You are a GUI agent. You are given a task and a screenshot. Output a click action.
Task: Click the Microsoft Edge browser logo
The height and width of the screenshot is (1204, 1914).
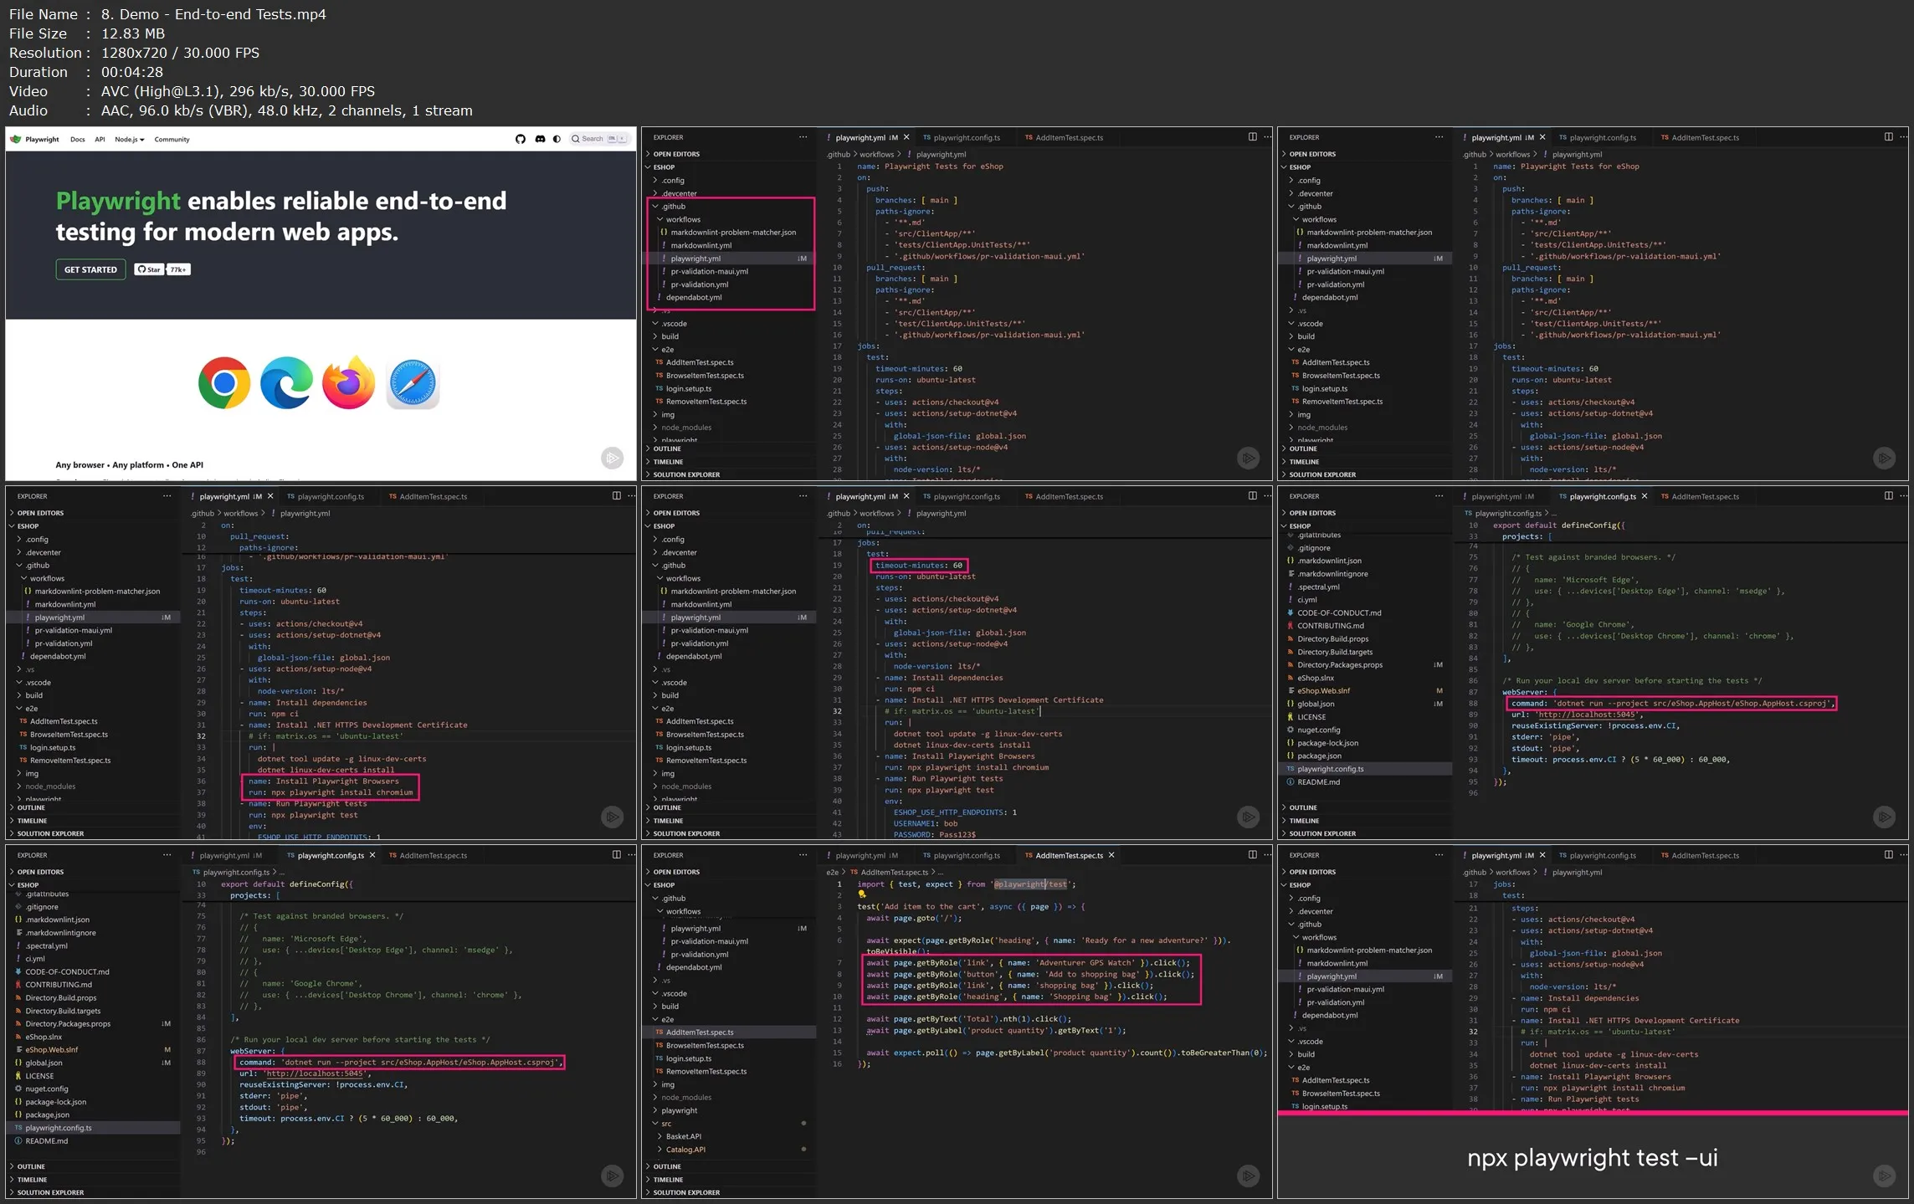(x=286, y=383)
